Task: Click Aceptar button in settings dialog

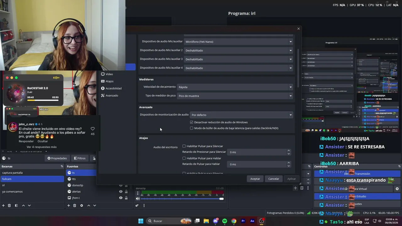Action: 255,179
